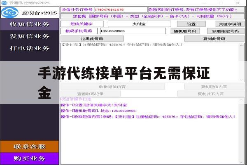Image resolution: width=247 pixels, height=165 pixels.
Task: Click 获取指定号码 button
Action: pyautogui.click(x=226, y=31)
